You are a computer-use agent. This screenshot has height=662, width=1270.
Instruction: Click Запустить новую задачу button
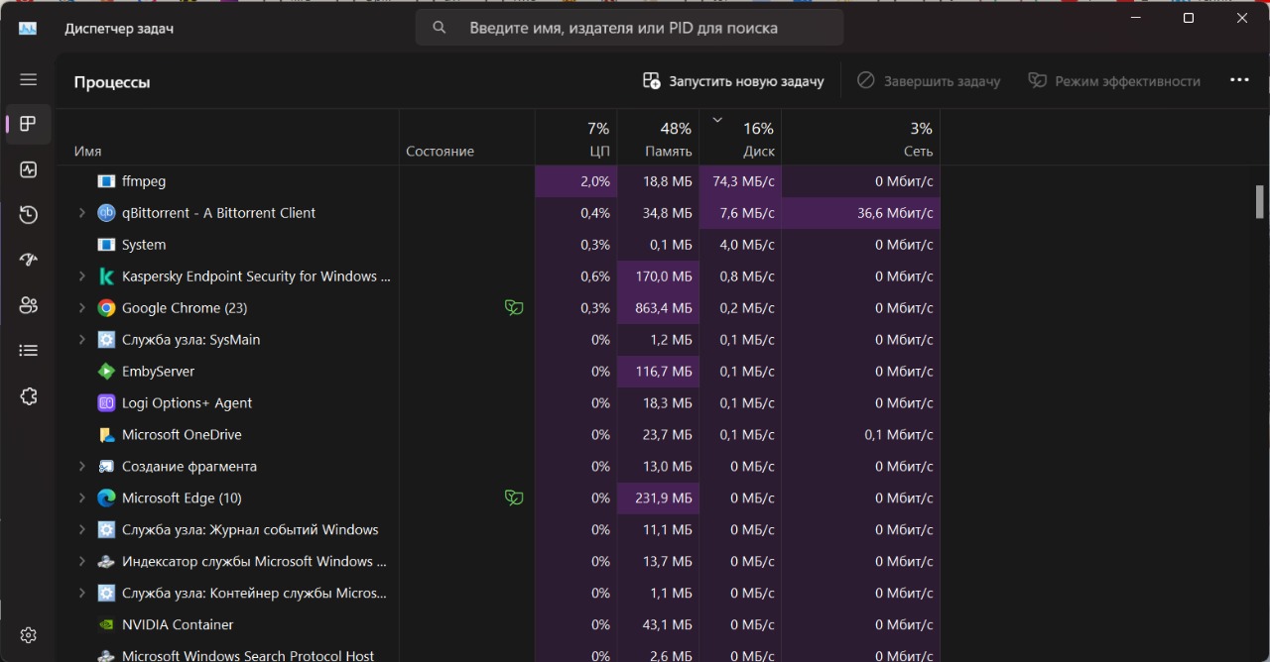(733, 81)
